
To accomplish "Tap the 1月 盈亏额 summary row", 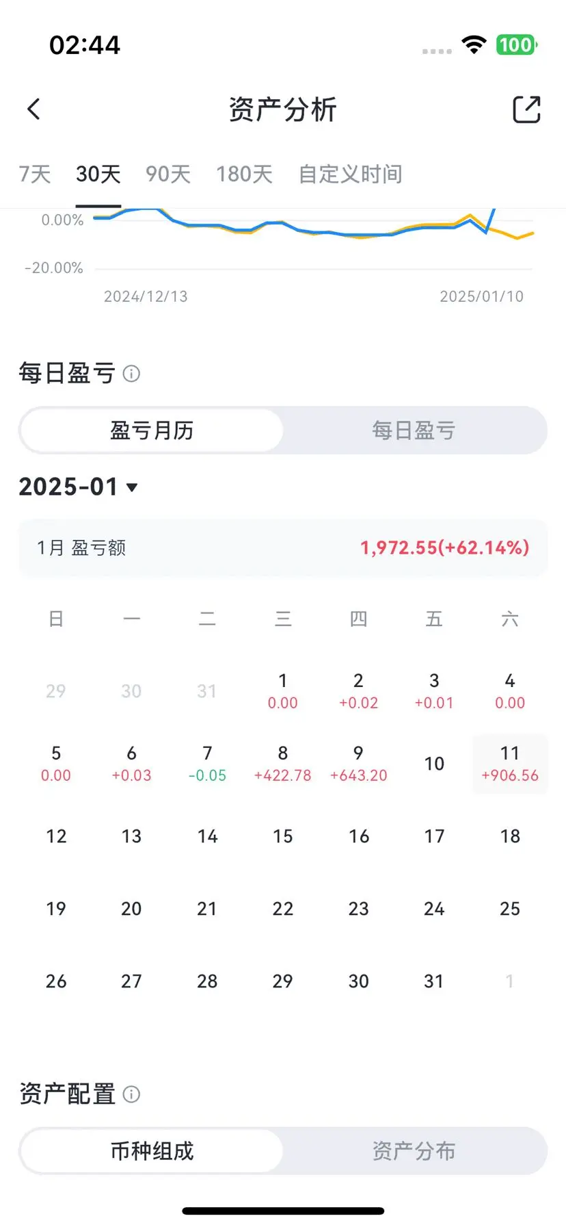I will tap(283, 547).
